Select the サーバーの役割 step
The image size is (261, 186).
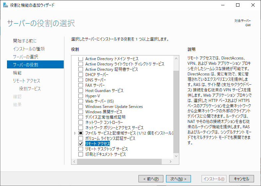click(35, 64)
